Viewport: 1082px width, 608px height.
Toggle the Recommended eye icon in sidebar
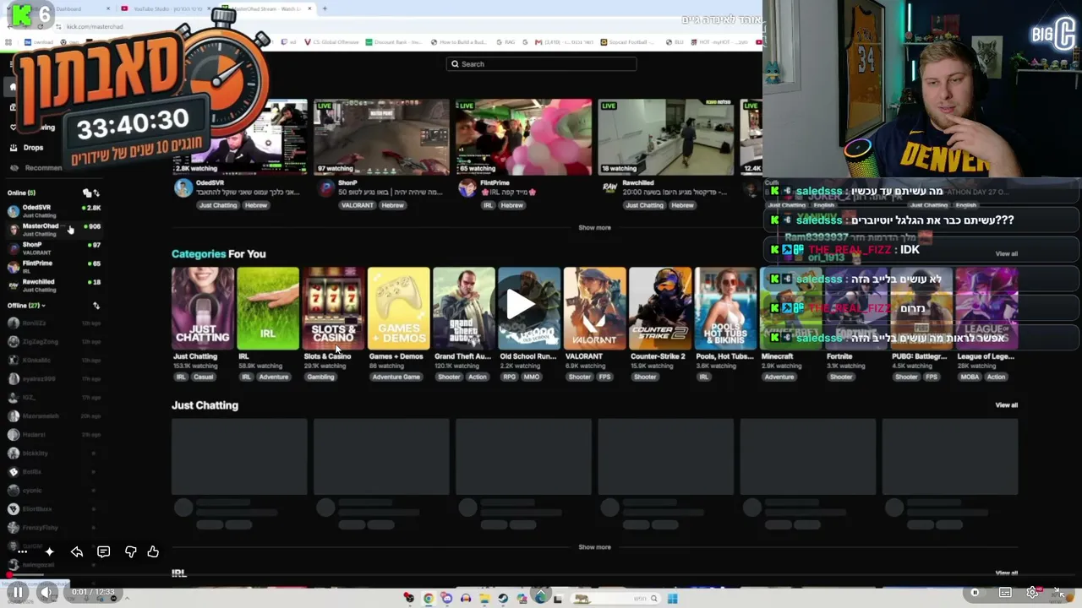[14, 167]
